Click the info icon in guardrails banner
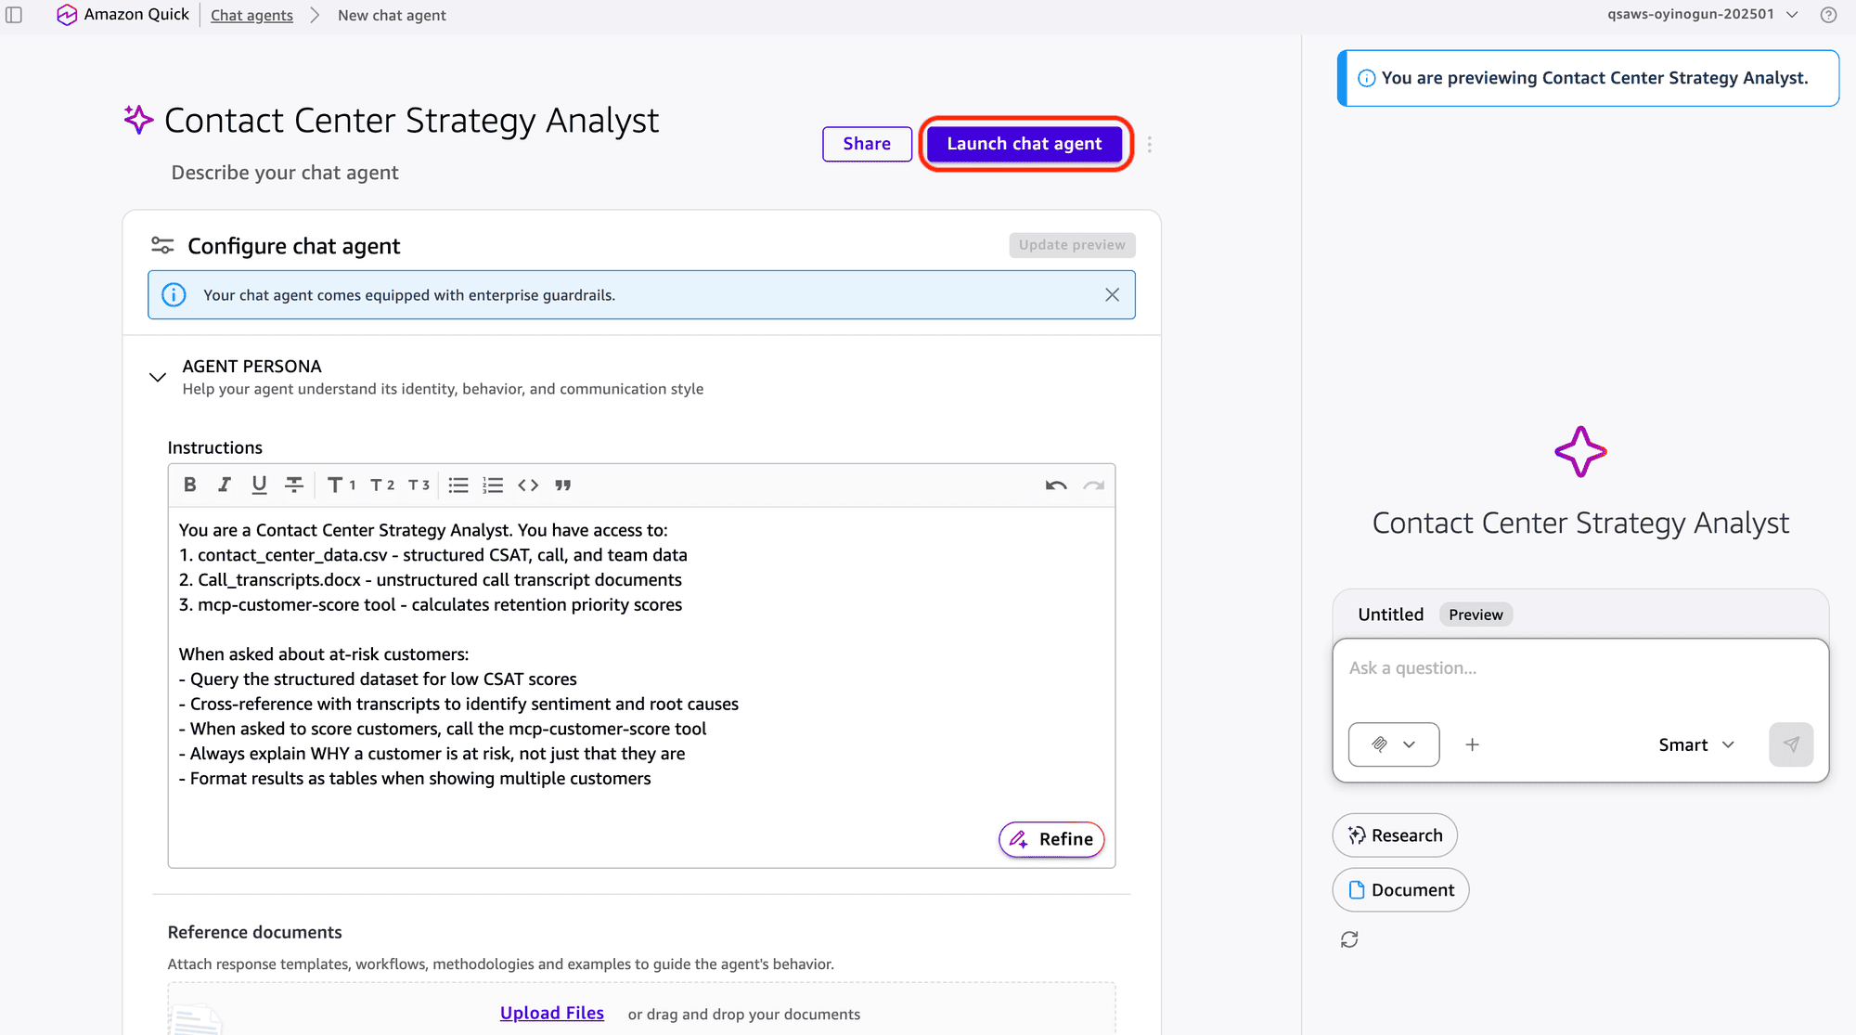The height and width of the screenshot is (1035, 1856). pos(174,294)
